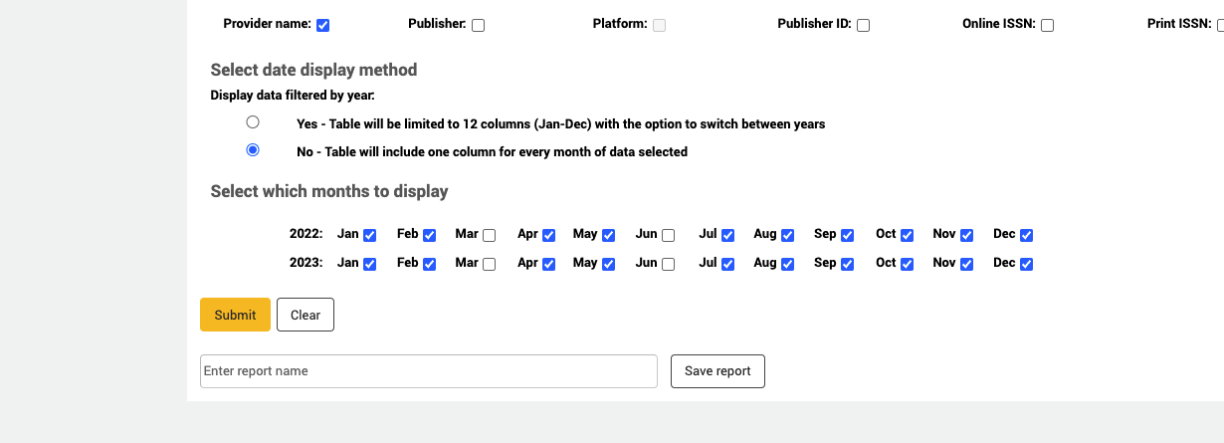Click the Save report button

tap(717, 370)
